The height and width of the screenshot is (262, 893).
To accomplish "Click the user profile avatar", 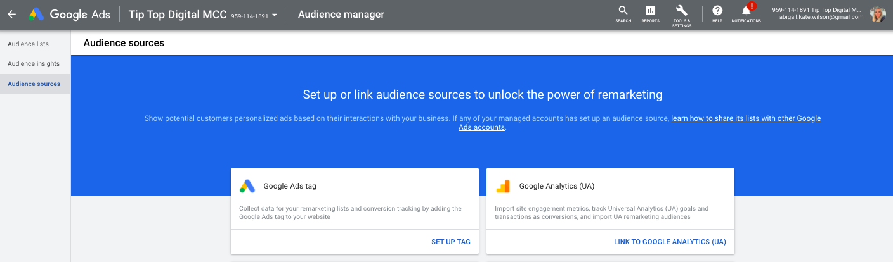I will [878, 14].
